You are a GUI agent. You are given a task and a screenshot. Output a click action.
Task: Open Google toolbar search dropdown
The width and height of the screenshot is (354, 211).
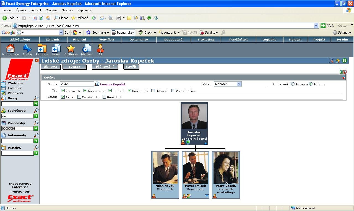point(61,33)
